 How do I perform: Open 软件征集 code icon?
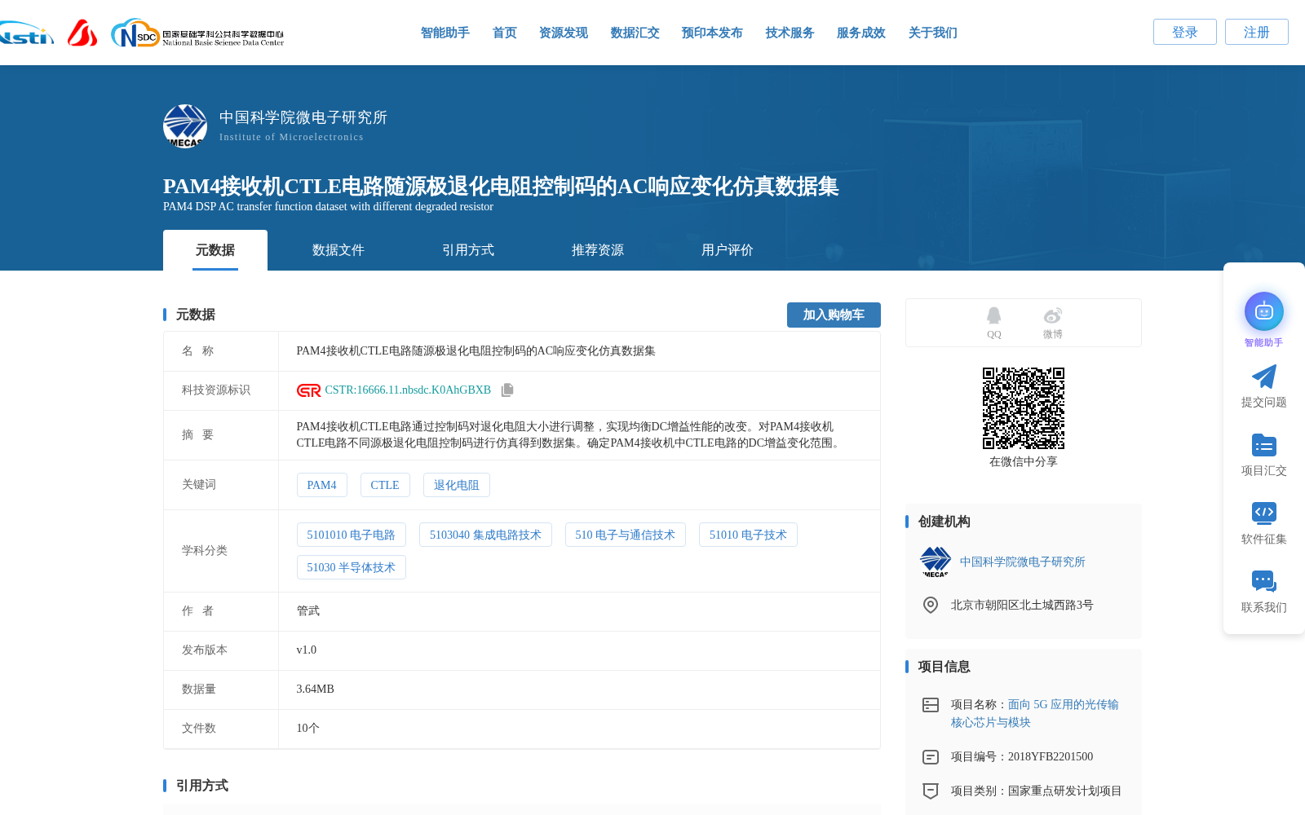pos(1264,513)
